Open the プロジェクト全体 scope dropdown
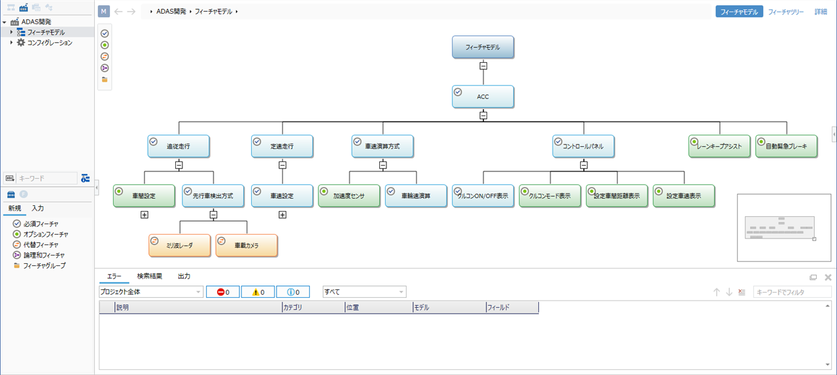This screenshot has height=375, width=837. tap(150, 292)
